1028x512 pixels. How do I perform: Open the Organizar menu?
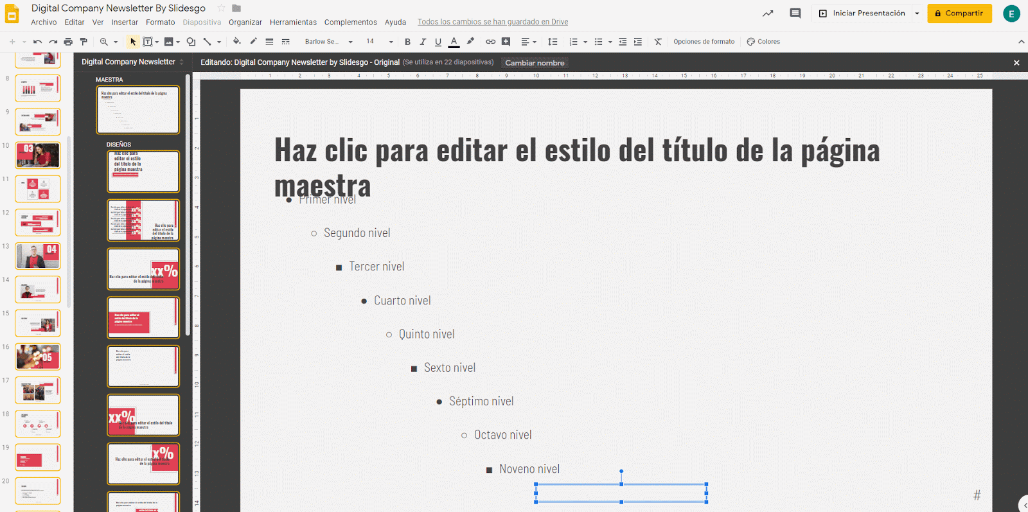coord(245,22)
